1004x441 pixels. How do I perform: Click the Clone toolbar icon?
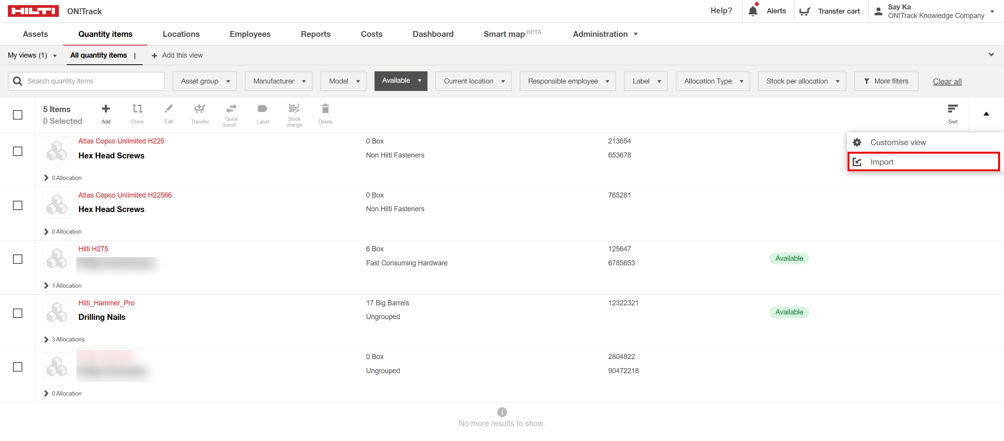pyautogui.click(x=137, y=109)
